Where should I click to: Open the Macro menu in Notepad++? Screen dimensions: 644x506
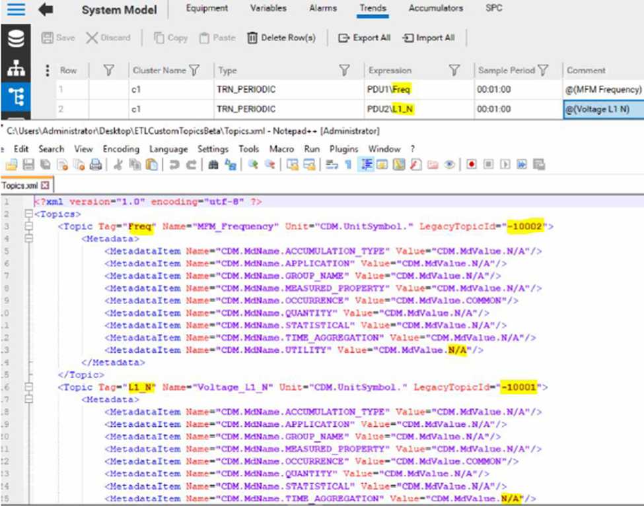click(x=281, y=149)
